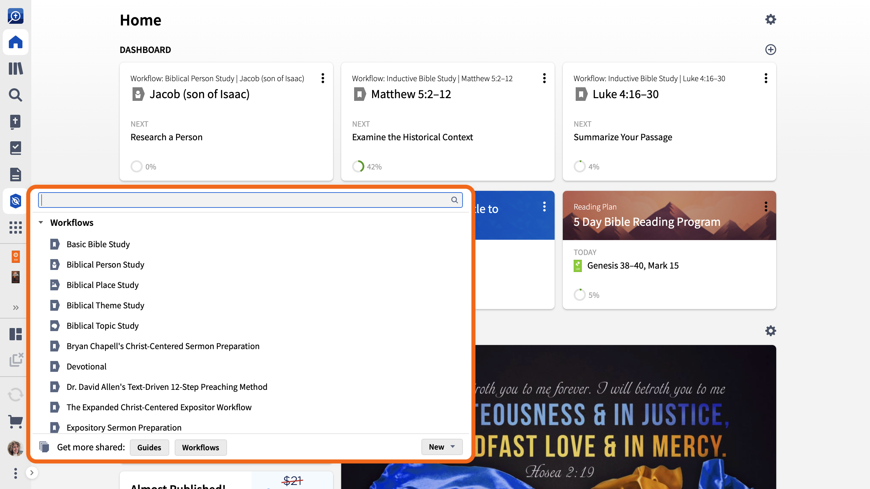Image resolution: width=870 pixels, height=489 pixels.
Task: Collapse the Workflows section
Action: point(41,223)
